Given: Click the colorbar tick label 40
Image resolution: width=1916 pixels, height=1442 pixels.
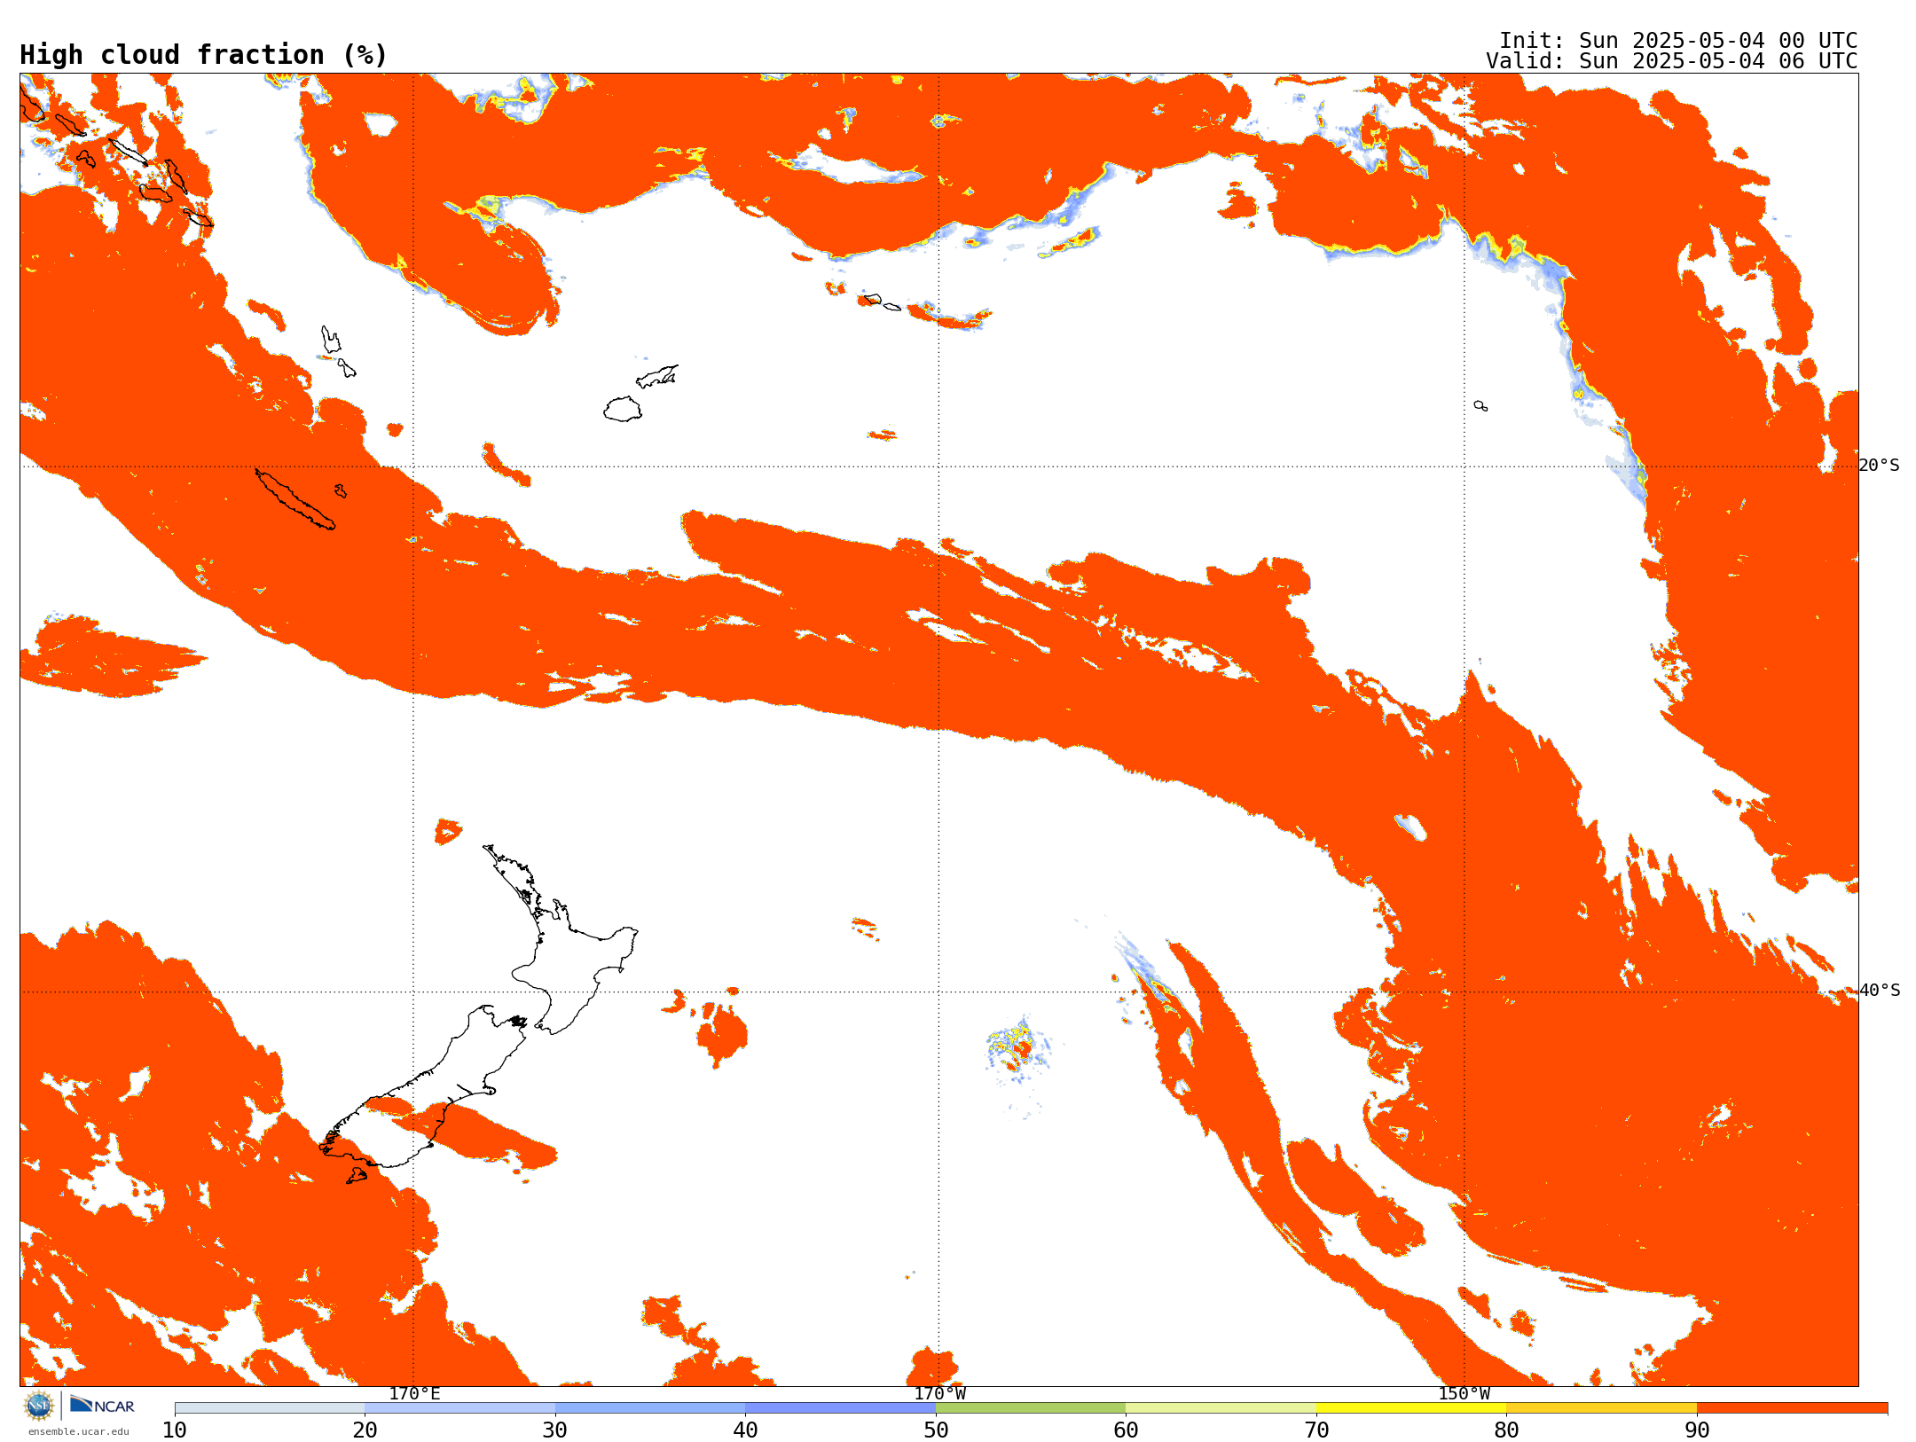Looking at the screenshot, I should pyautogui.click(x=745, y=1430).
